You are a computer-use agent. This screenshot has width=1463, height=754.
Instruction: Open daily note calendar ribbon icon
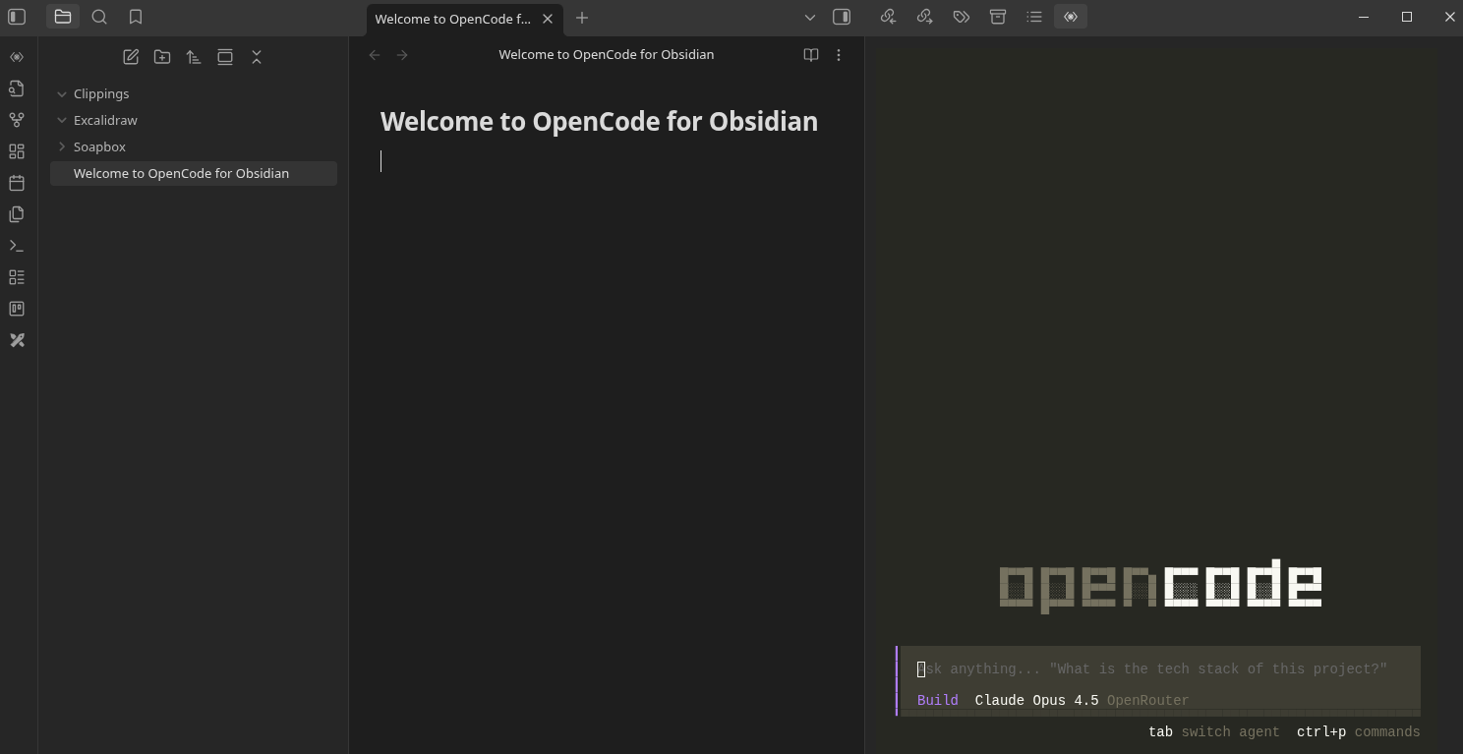pyautogui.click(x=17, y=183)
